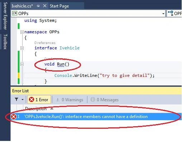Toggle the 0 Warnings filter button

[70, 100]
